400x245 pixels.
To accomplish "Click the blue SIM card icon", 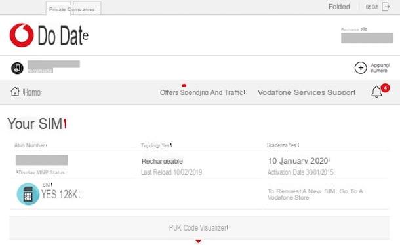I will (x=28, y=194).
